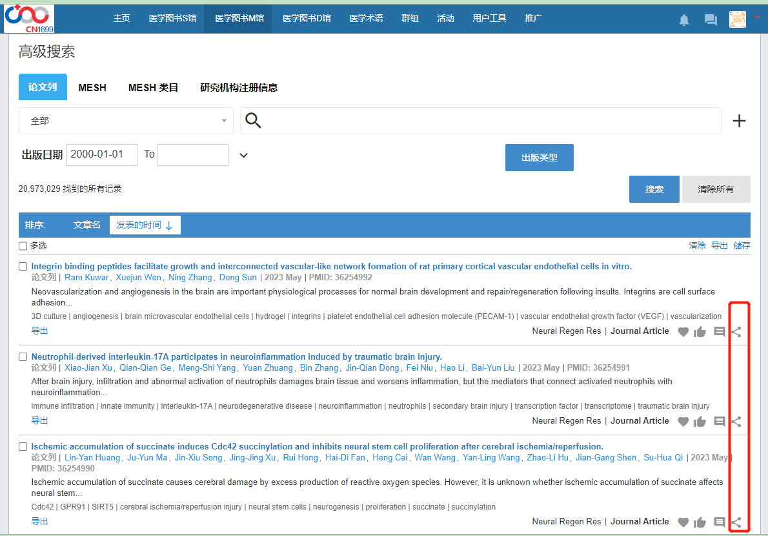This screenshot has height=536, width=768.
Task: Click heart icon on Integrin binding peptides article
Action: coord(683,332)
